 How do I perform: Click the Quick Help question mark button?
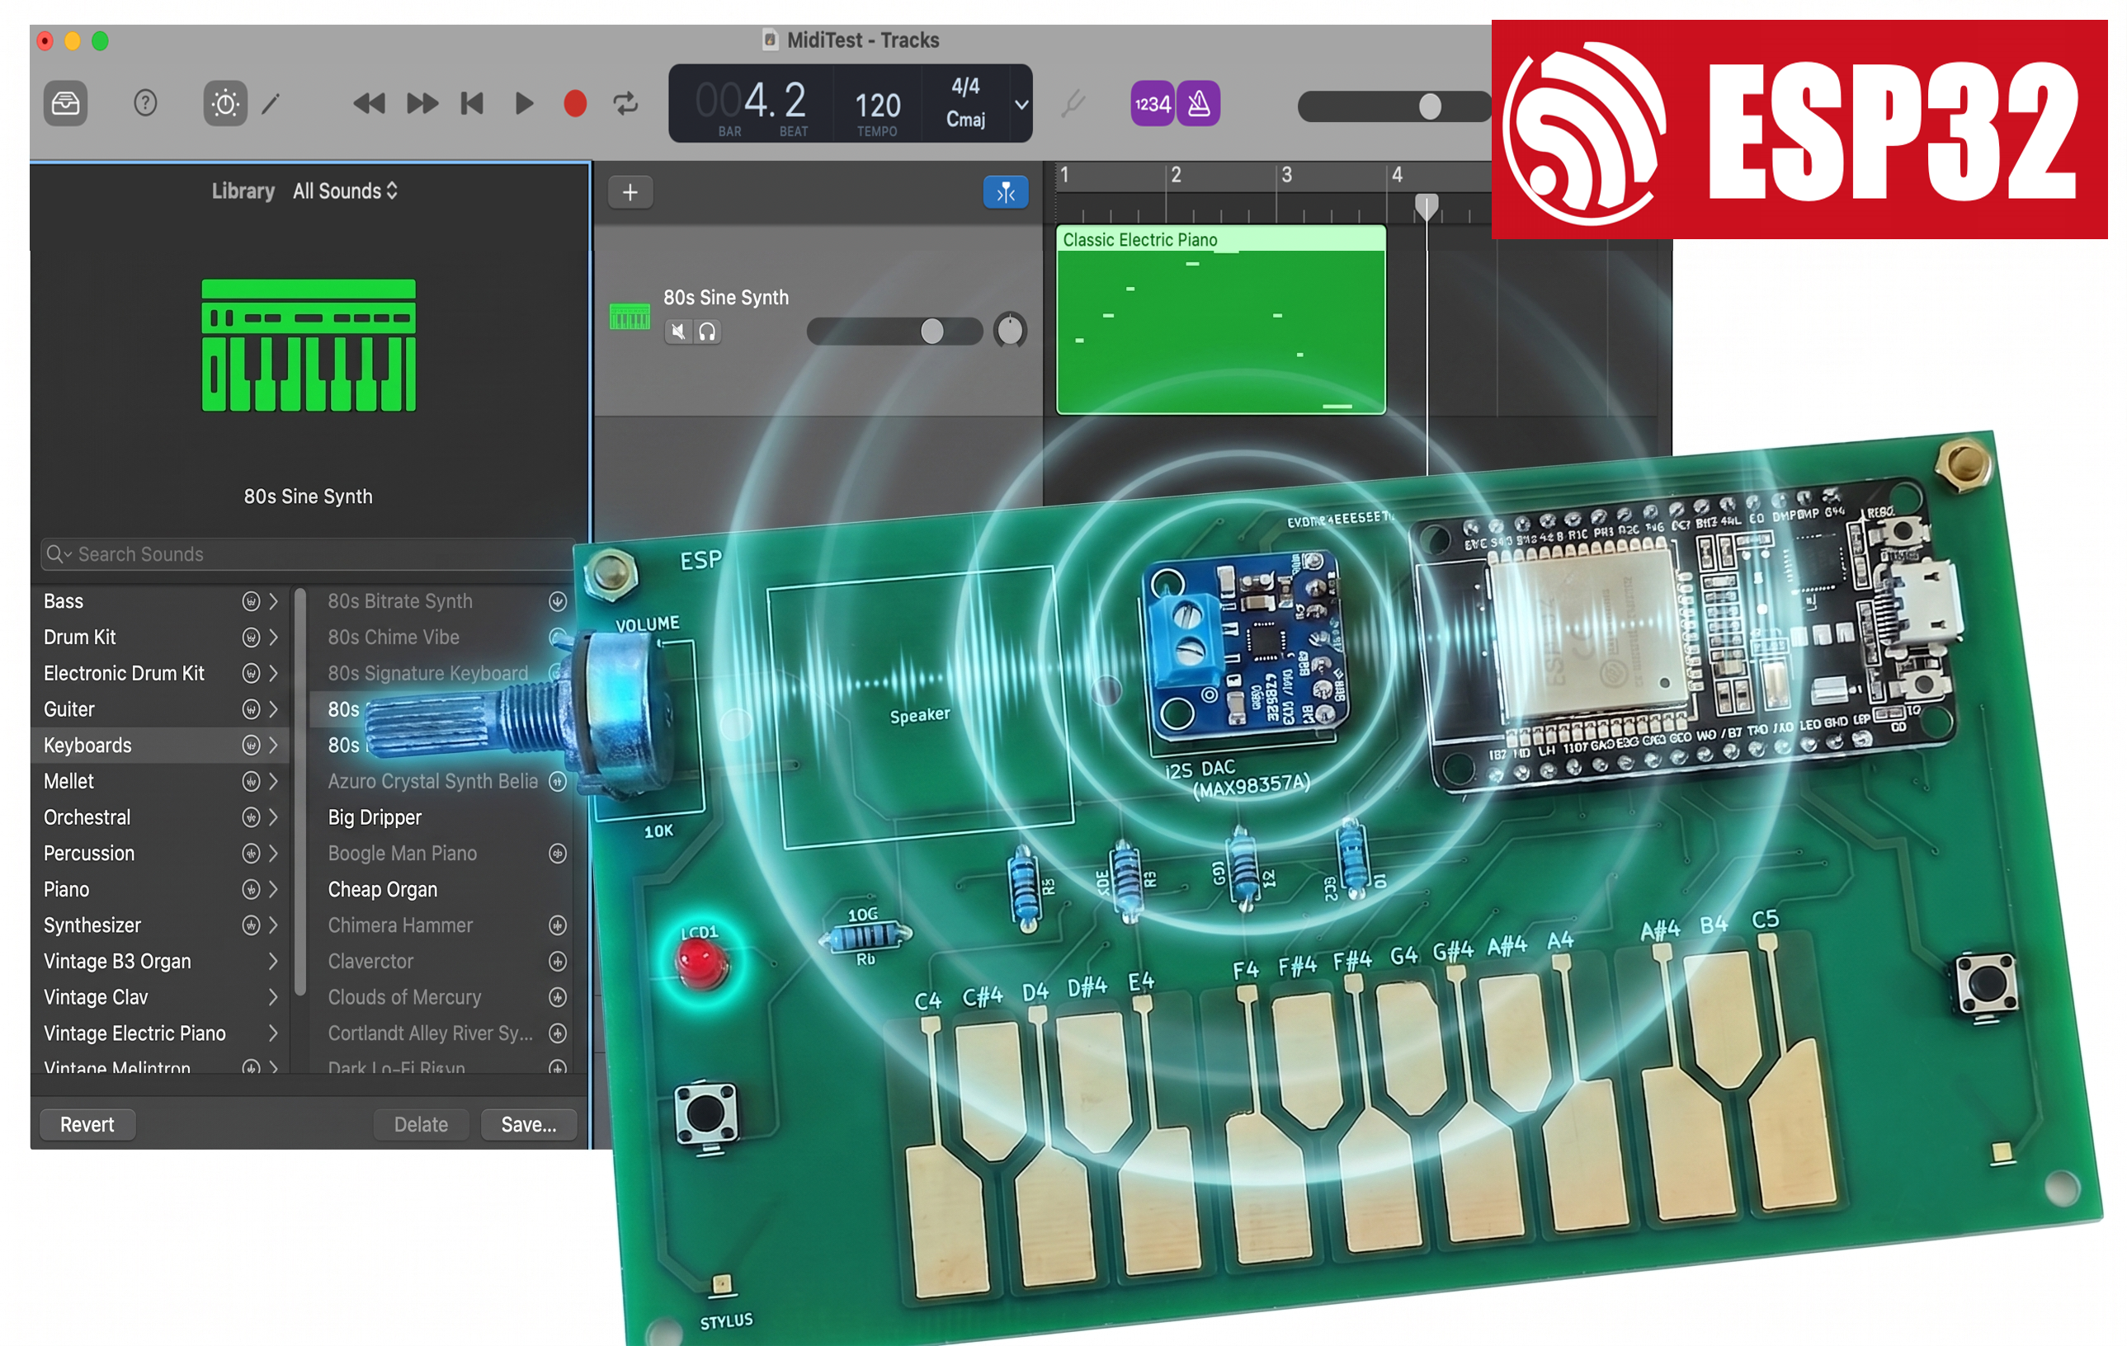[145, 104]
